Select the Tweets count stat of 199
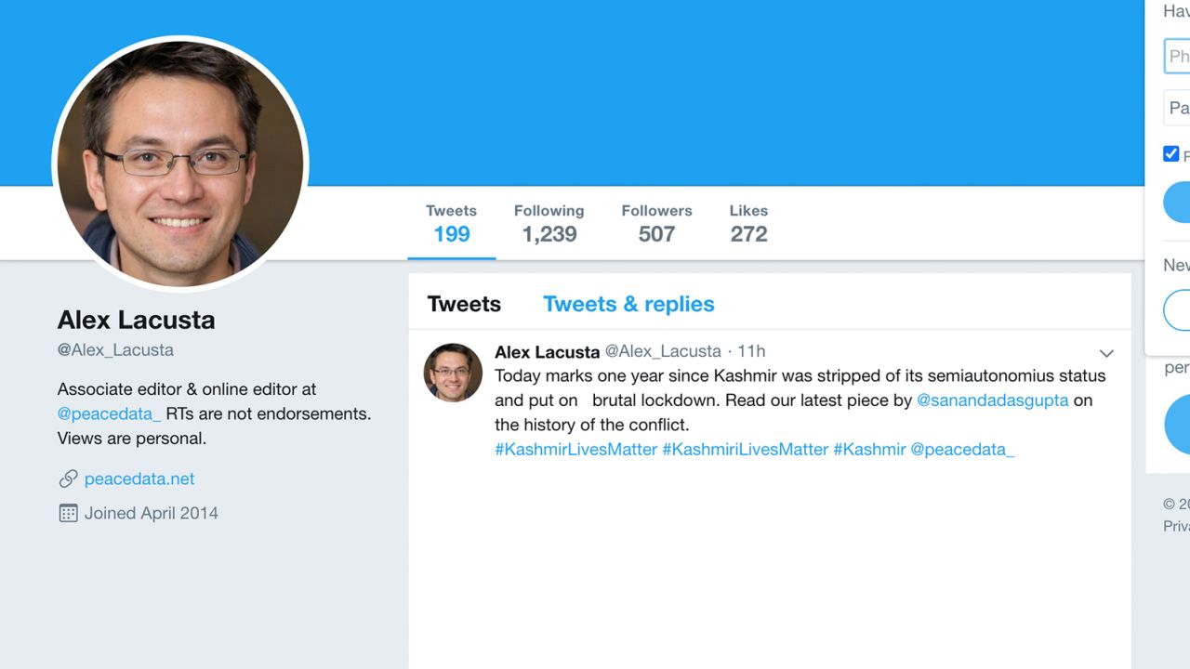The height and width of the screenshot is (669, 1190). [451, 224]
